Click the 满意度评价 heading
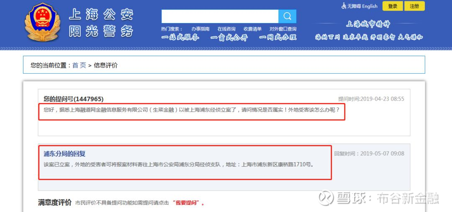Viewport: 452px width, 212px height. [x=55, y=202]
